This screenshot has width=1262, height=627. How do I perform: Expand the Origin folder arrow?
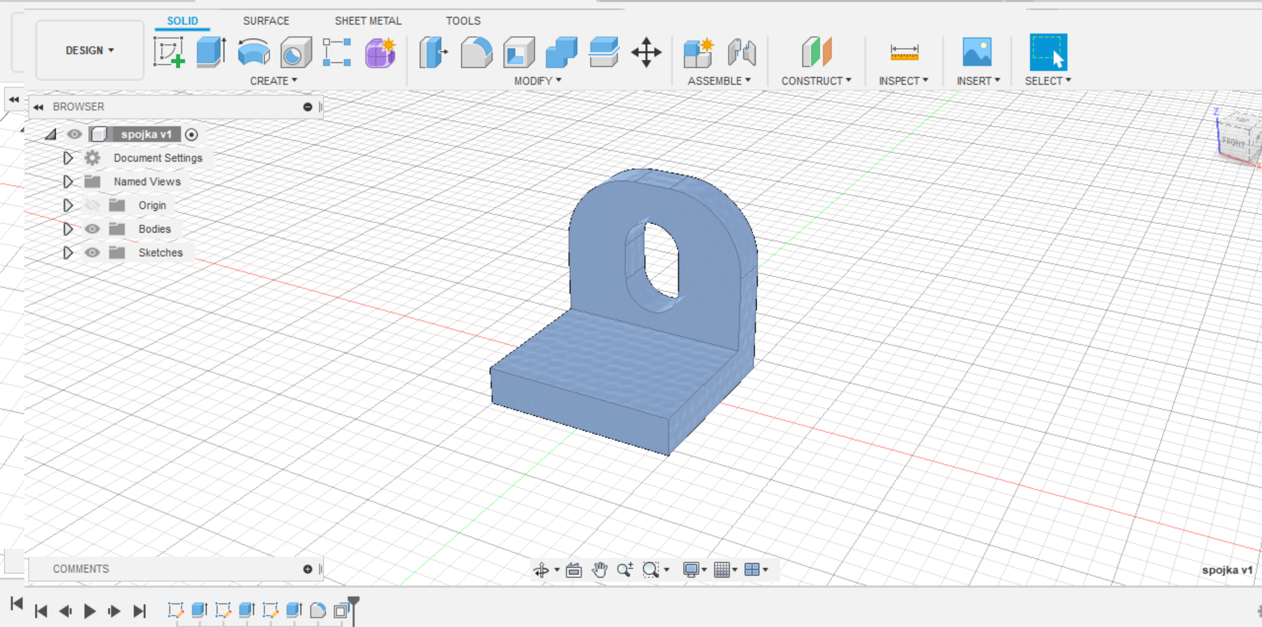(68, 205)
